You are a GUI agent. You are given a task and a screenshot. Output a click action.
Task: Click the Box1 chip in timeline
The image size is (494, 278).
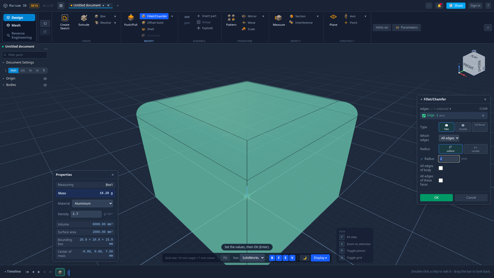(x=60, y=272)
